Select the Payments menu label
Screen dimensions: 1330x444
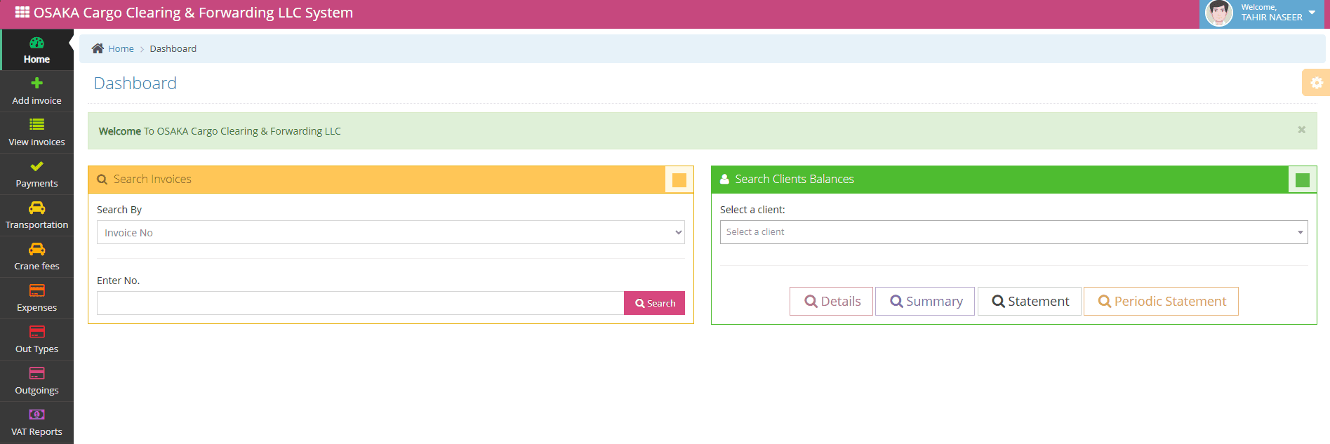tap(36, 183)
